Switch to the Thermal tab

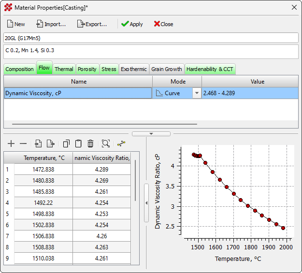coord(64,69)
